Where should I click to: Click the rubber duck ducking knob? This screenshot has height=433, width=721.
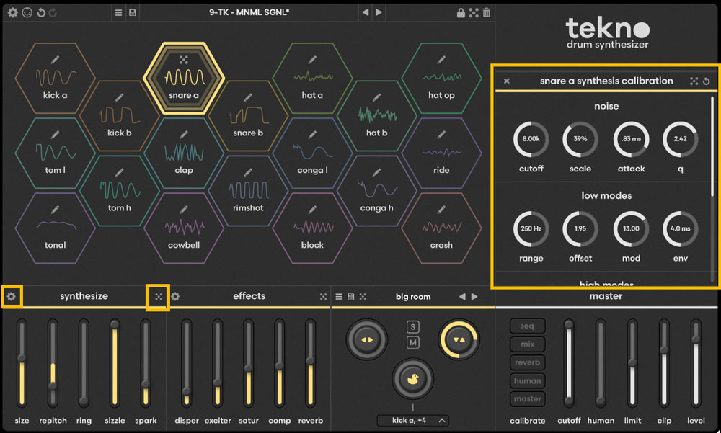pyautogui.click(x=413, y=377)
